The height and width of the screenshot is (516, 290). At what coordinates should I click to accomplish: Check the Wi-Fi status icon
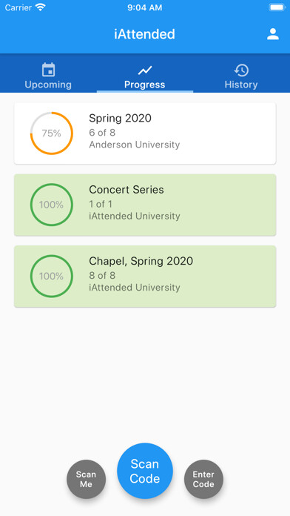pos(41,7)
